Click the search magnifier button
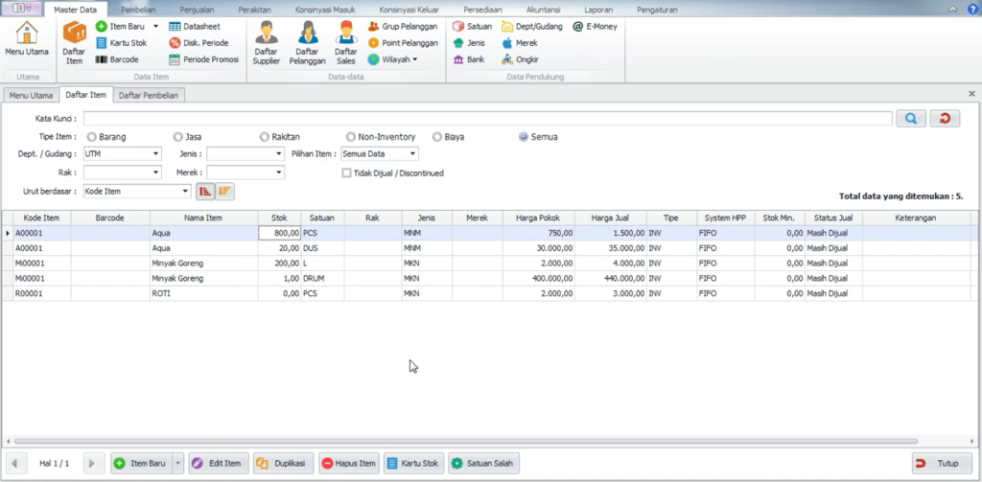 point(911,118)
